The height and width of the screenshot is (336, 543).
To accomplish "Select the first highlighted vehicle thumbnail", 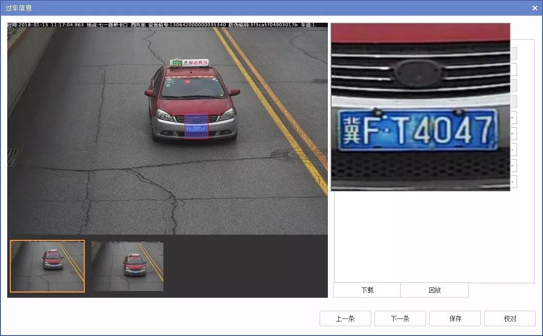I will [x=48, y=266].
